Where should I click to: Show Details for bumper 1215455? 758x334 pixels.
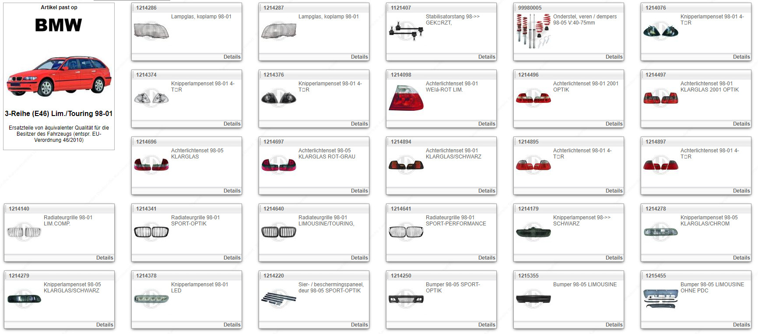[x=741, y=325]
